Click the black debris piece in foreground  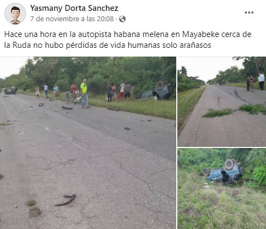coord(66,200)
